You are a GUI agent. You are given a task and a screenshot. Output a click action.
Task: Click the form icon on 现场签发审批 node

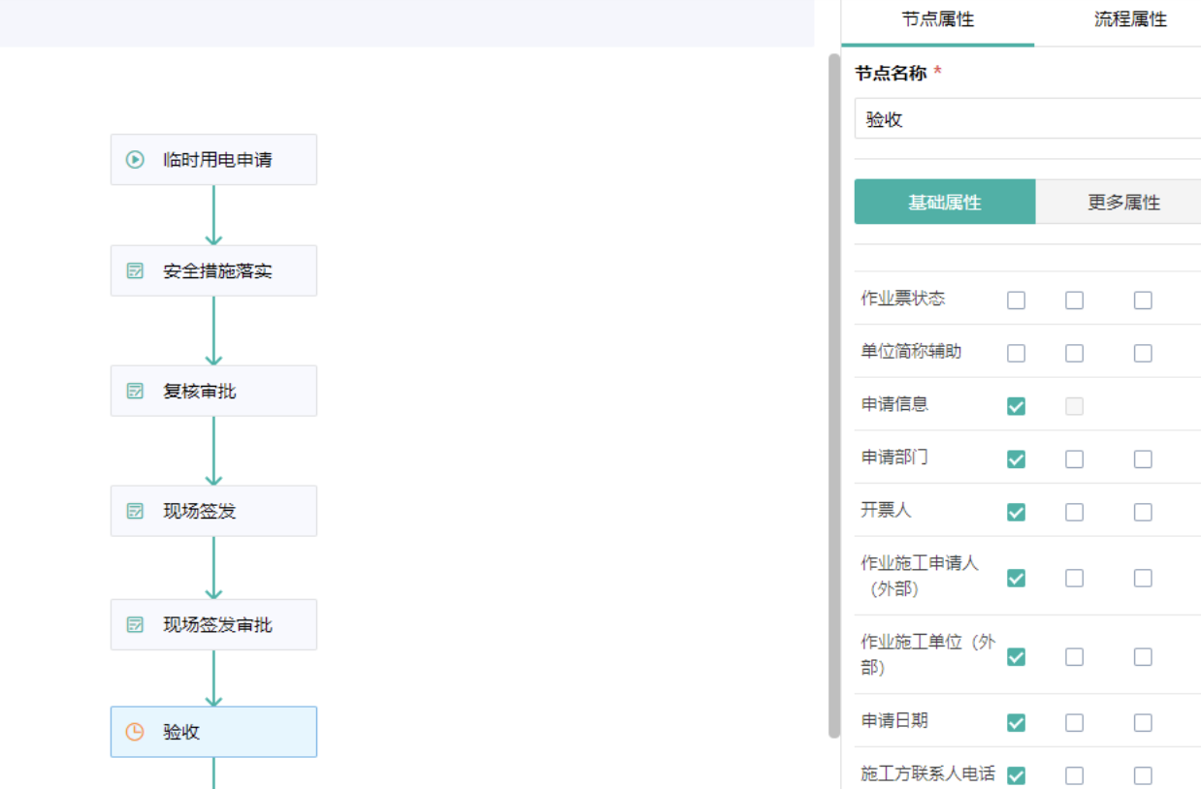click(x=136, y=625)
